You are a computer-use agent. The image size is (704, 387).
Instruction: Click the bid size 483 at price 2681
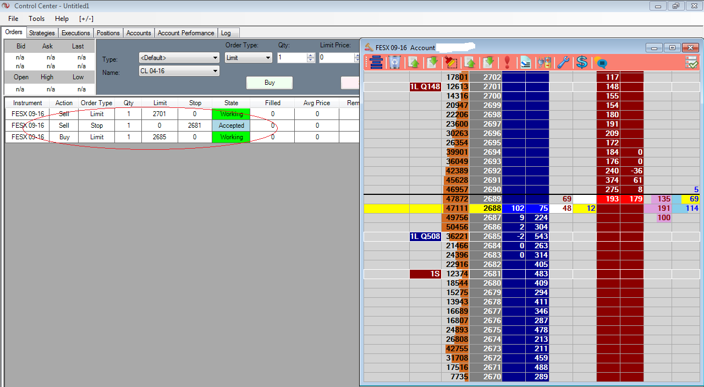[537, 274]
